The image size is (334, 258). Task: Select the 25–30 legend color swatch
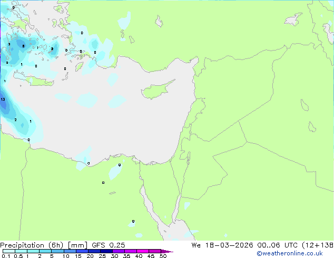point(106,251)
